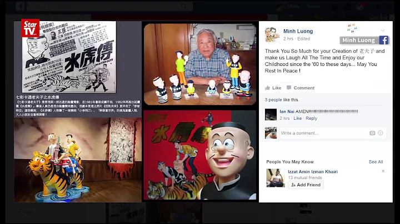Click the Add Friend button
The width and height of the screenshot is (400, 224).
point(306,185)
